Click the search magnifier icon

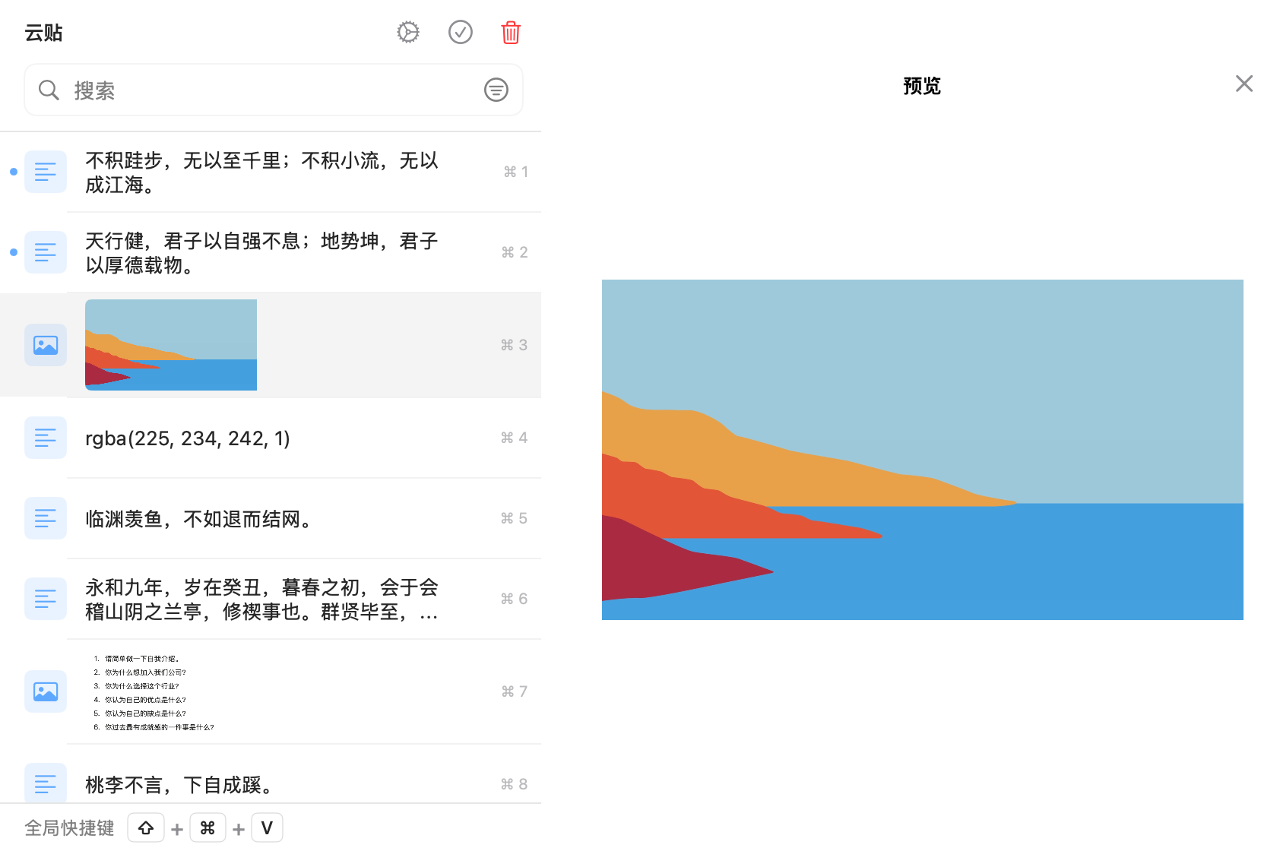coord(49,90)
